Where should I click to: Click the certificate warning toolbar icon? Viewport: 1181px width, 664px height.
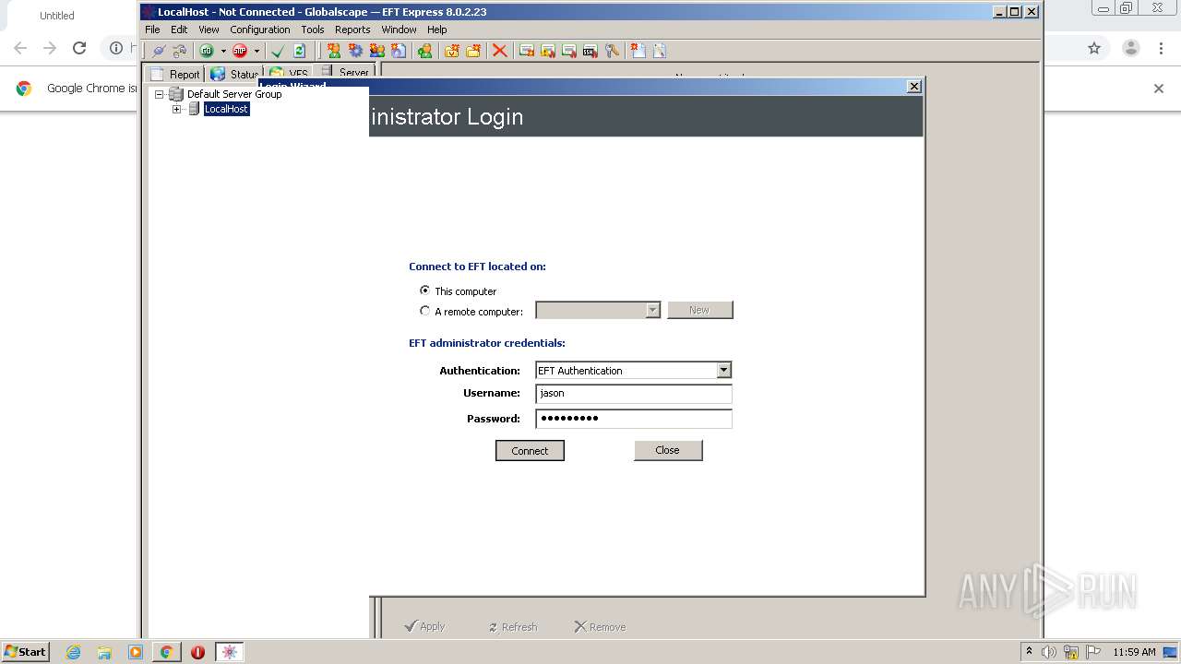click(548, 51)
